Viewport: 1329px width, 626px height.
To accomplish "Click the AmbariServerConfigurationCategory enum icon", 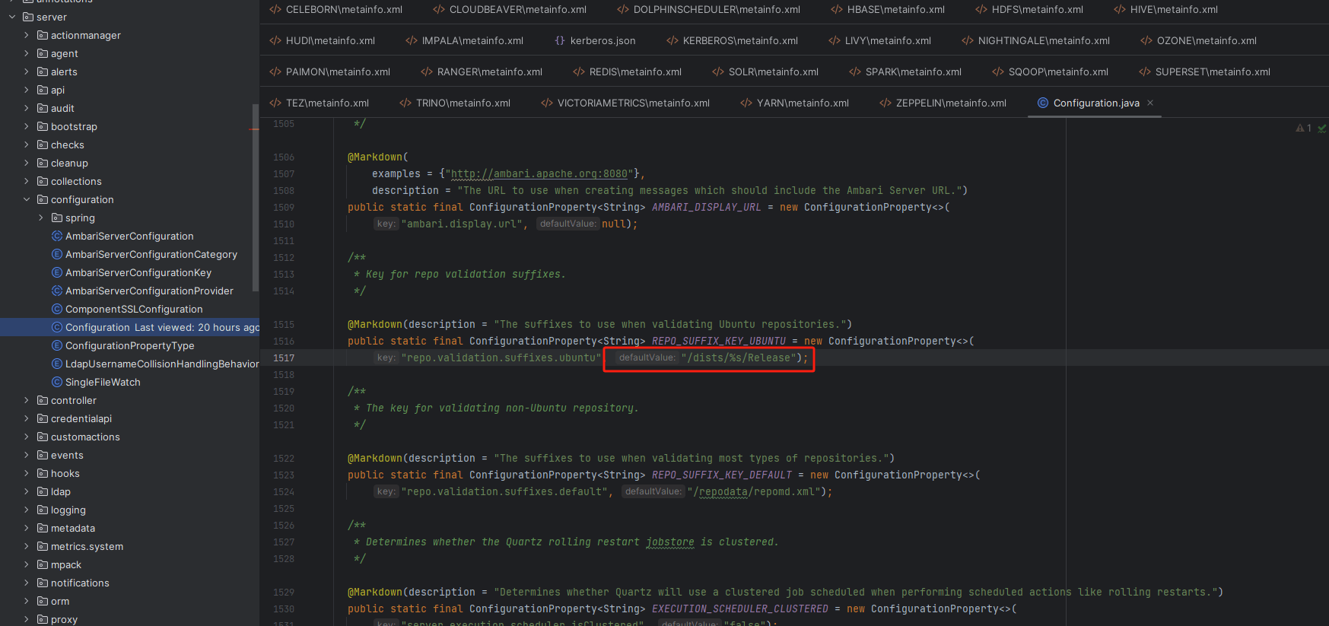I will click(57, 254).
